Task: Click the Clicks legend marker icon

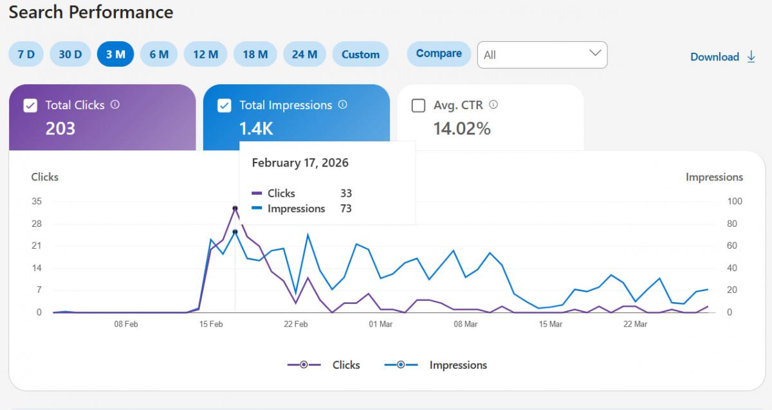Action: point(304,365)
